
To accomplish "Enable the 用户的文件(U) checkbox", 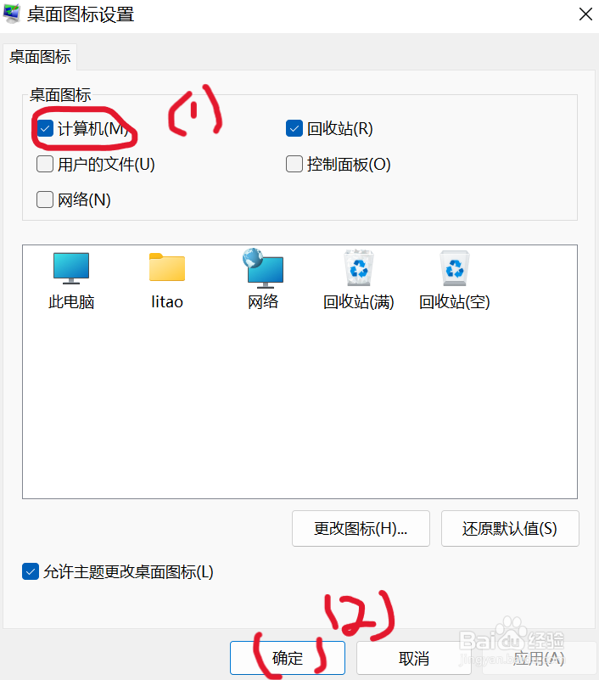I will coord(45,165).
